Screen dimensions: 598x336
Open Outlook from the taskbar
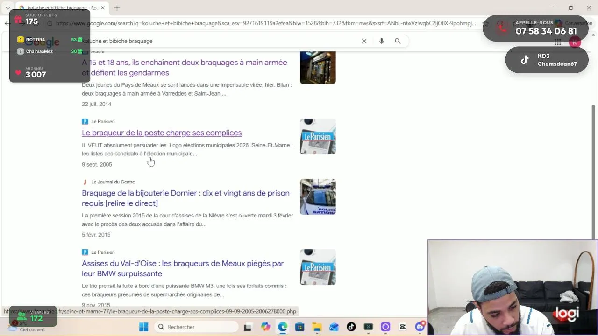(334, 327)
